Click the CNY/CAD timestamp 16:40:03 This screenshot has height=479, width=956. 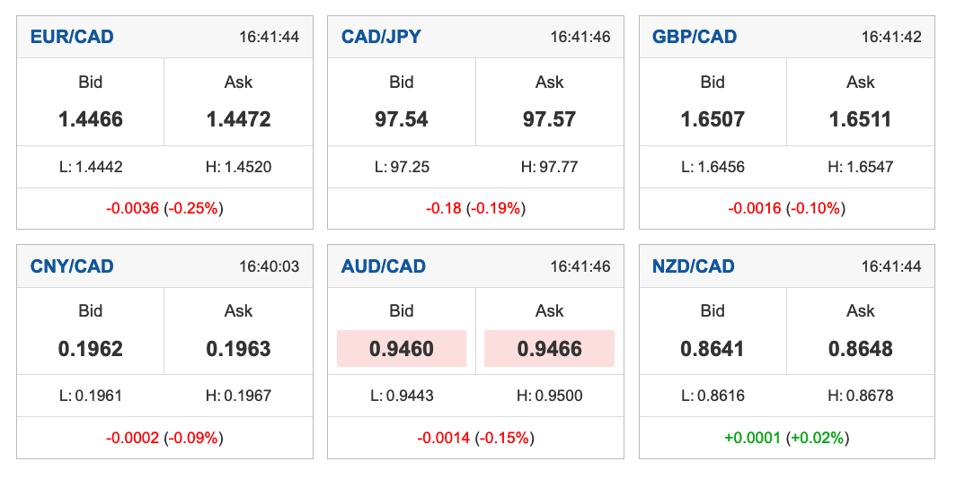[x=269, y=266]
